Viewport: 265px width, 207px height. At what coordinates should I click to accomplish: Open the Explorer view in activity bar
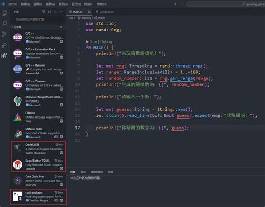pyautogui.click(x=4, y=13)
